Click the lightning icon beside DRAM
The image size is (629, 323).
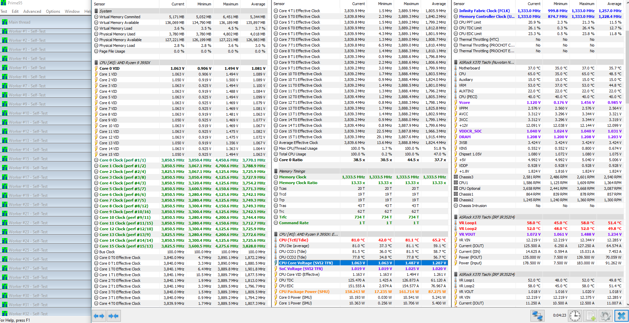tap(456, 137)
